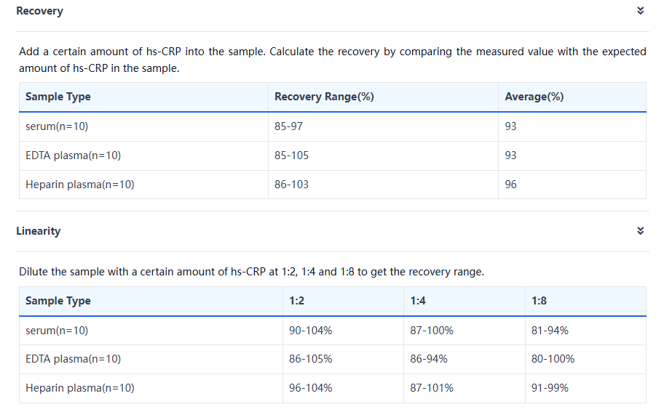Click Heparin plasma average value 96

(510, 185)
